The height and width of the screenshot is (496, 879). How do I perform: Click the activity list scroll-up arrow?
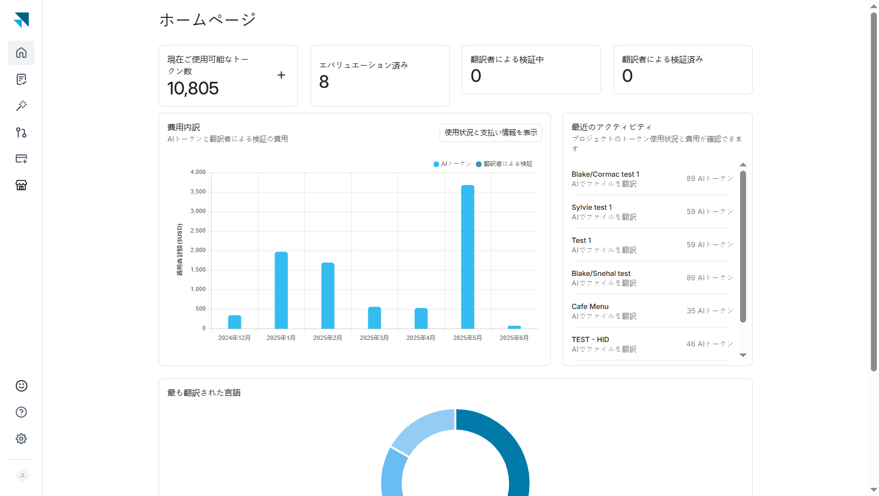(743, 164)
